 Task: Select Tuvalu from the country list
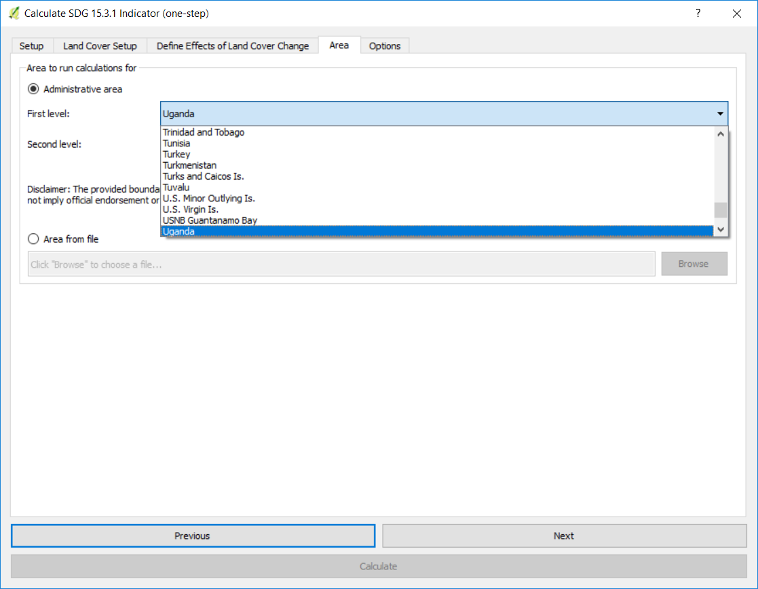pos(176,187)
